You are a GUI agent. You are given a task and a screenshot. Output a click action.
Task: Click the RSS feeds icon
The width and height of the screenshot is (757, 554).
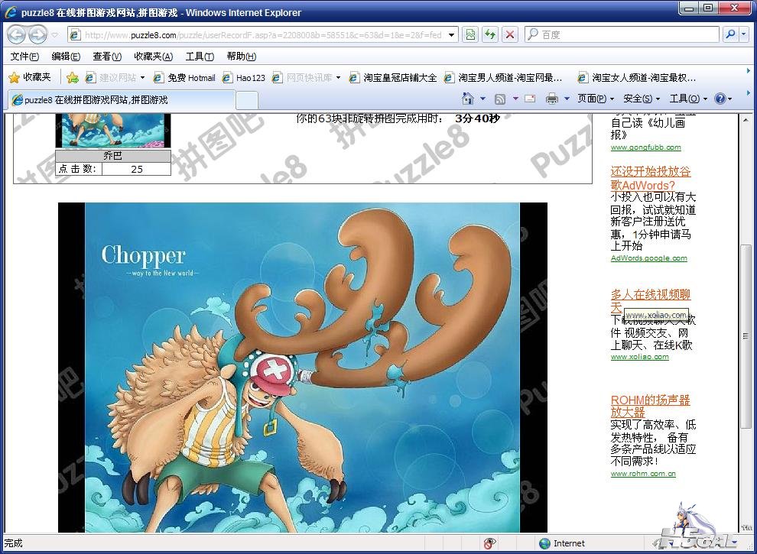point(500,99)
